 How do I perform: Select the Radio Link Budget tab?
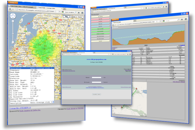(x=122, y=22)
